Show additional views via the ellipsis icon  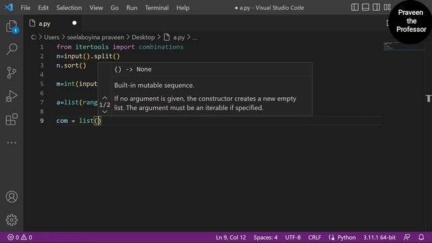(11, 142)
